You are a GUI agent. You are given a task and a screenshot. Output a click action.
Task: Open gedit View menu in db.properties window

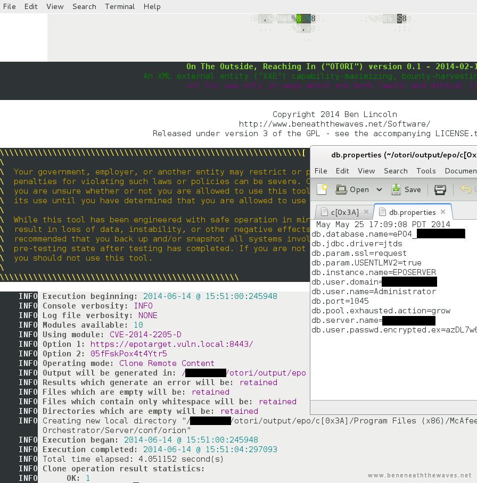click(x=366, y=171)
